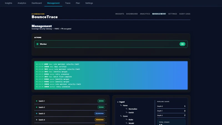
Task: Click SETTINGS in the BounceTrace header nav
Action: coord(172,14)
